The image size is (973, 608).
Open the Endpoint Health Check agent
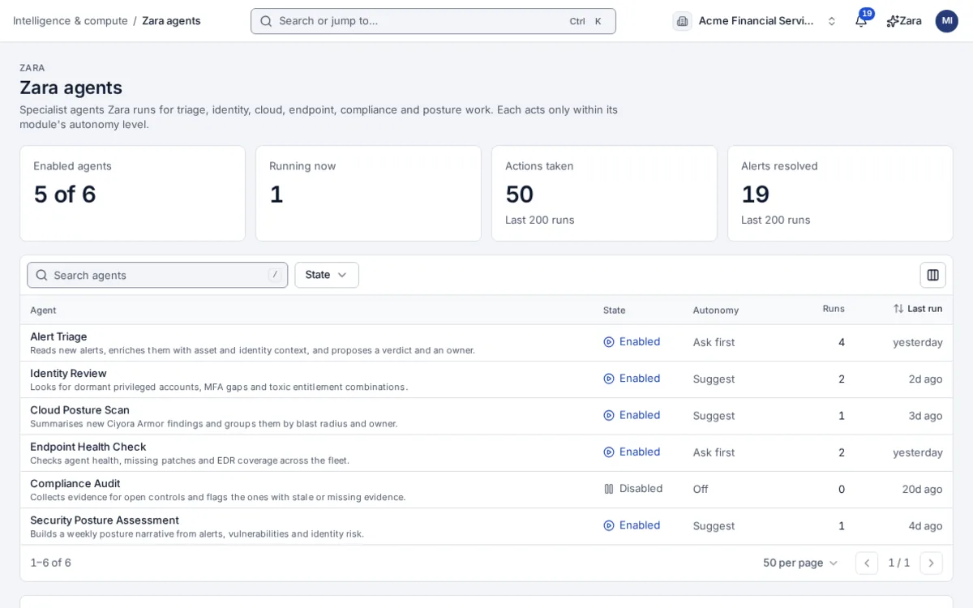(88, 447)
